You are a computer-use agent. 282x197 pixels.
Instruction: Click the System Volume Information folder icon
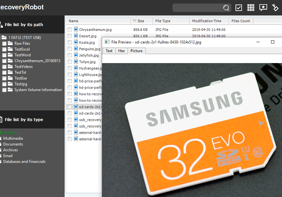point(10,89)
